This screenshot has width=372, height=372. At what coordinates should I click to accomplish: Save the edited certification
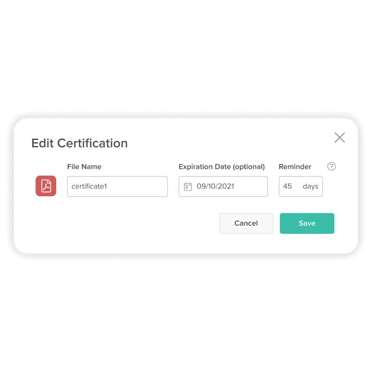[307, 223]
